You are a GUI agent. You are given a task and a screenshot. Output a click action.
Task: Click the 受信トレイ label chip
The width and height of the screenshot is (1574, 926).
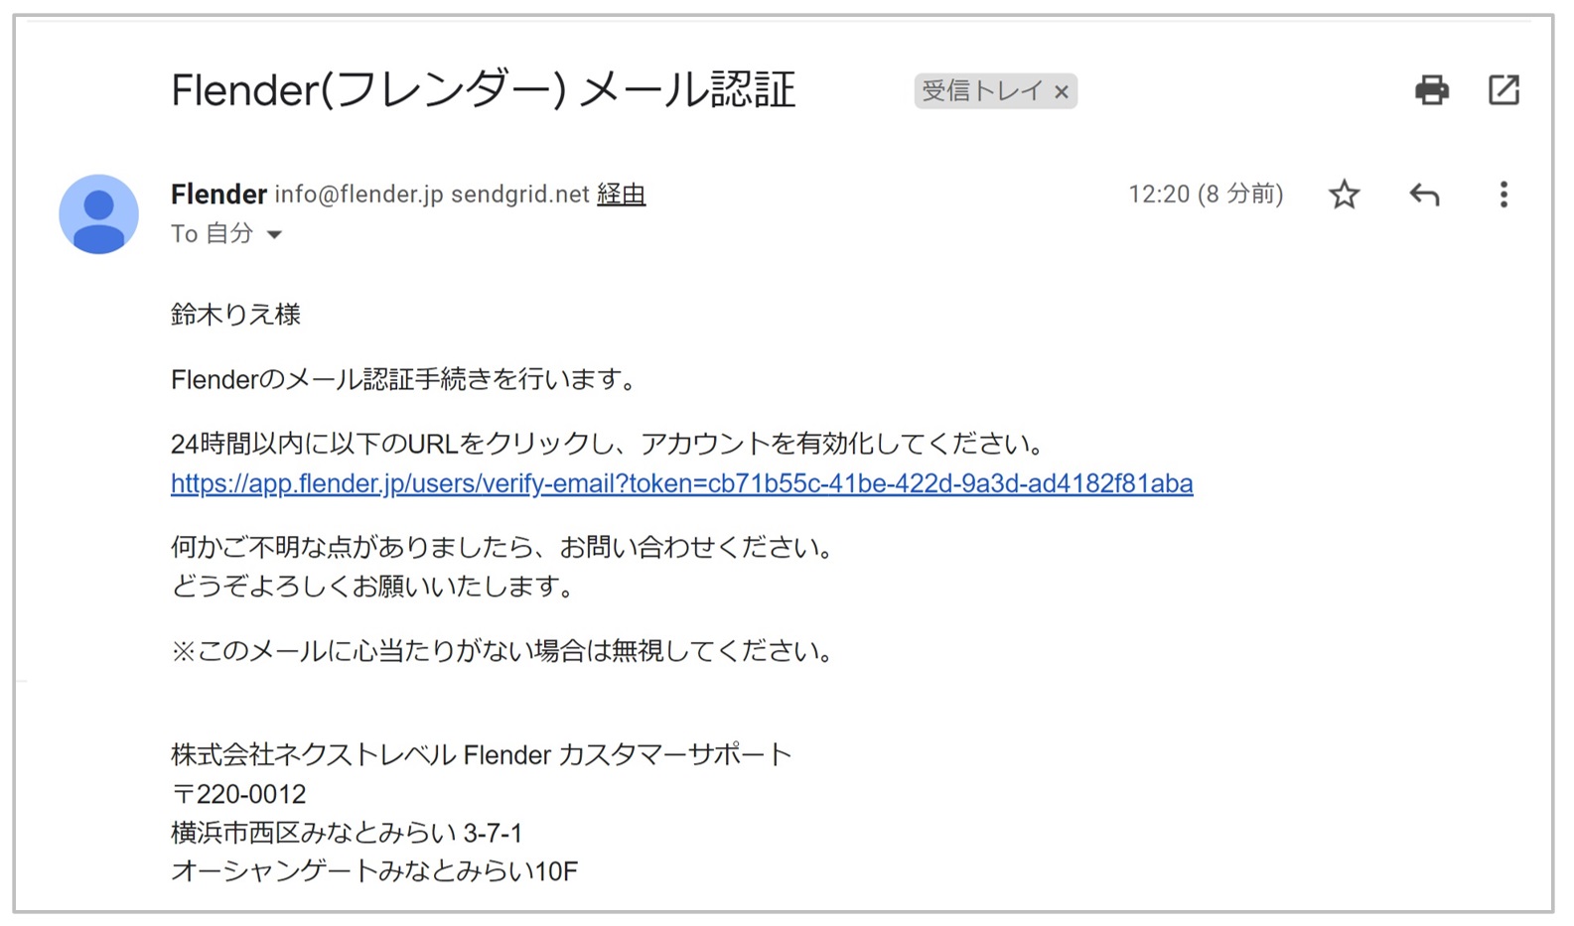click(981, 91)
